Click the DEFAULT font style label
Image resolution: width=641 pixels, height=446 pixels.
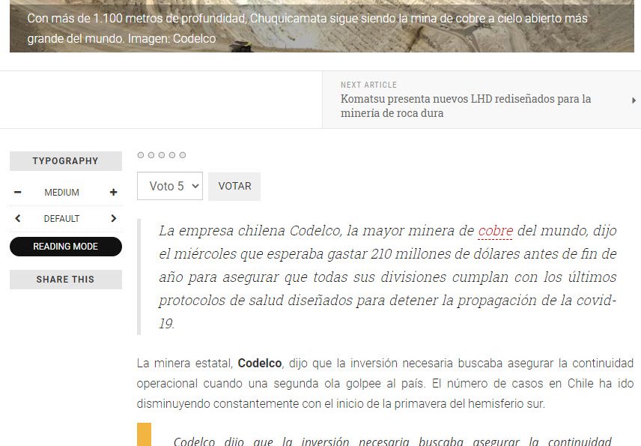pos(62,219)
